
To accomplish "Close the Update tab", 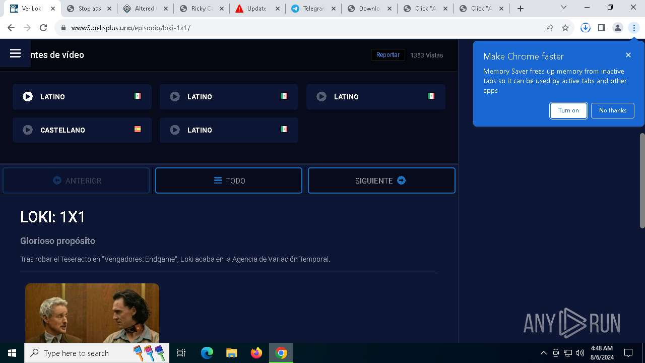I will pos(278,9).
